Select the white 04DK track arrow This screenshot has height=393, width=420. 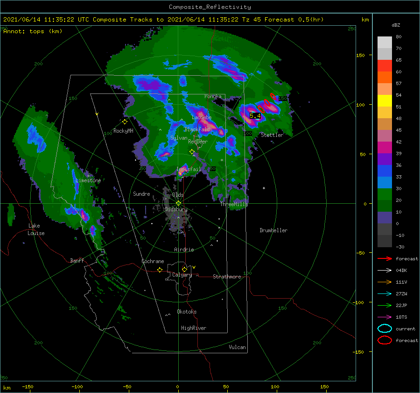click(x=385, y=270)
